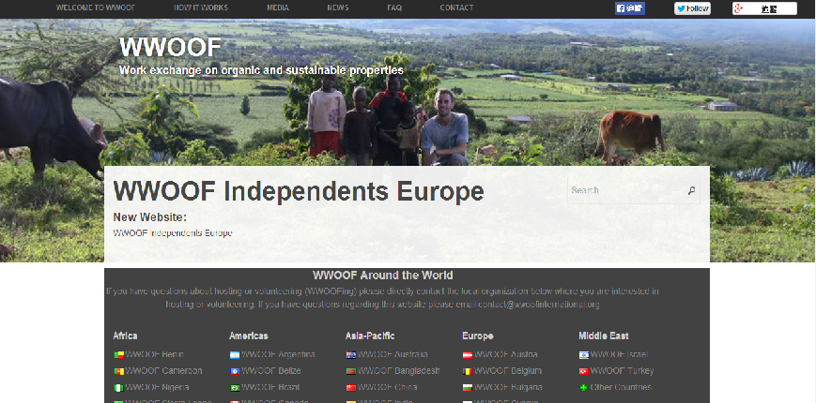Click the WWOOF Independents Europe page heading
Viewport: 816px width, 403px height.
[299, 191]
